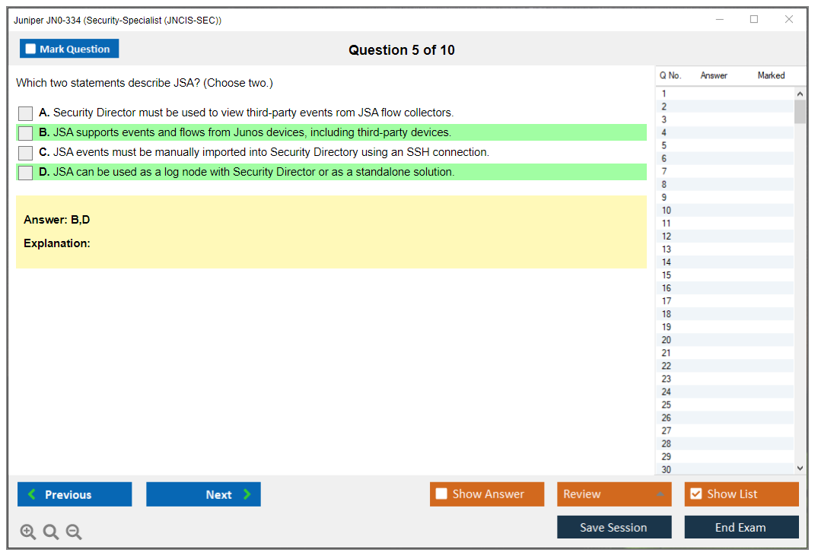Screen dimensions: 818x559
Task: Uncheck the Show List option
Action: click(695, 494)
